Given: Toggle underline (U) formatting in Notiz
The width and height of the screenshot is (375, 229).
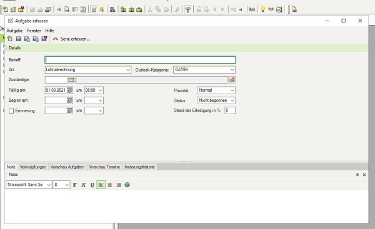Looking at the screenshot, I should pyautogui.click(x=92, y=185).
